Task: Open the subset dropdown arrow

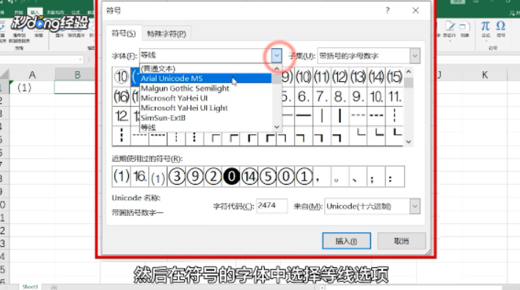Action: coord(414,56)
